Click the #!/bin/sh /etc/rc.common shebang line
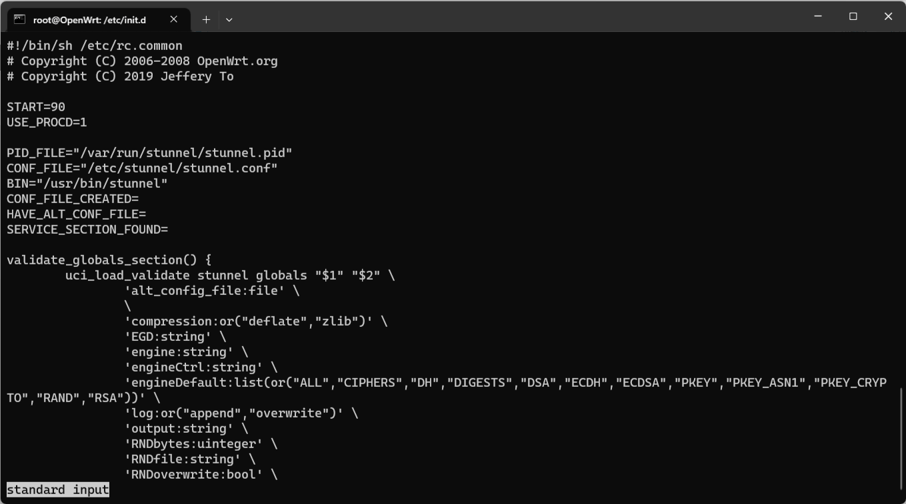Image resolution: width=906 pixels, height=504 pixels. click(x=95, y=46)
